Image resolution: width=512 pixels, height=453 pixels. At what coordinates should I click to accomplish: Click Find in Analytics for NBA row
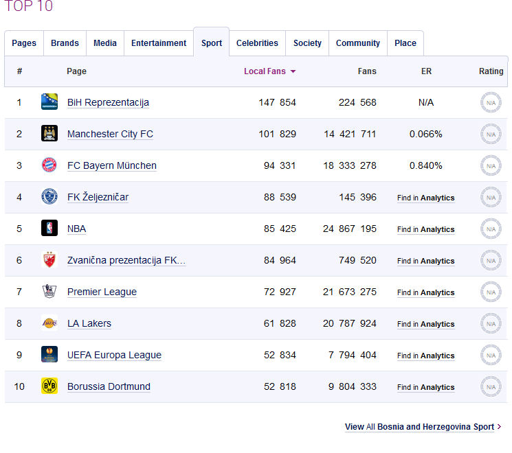(425, 229)
